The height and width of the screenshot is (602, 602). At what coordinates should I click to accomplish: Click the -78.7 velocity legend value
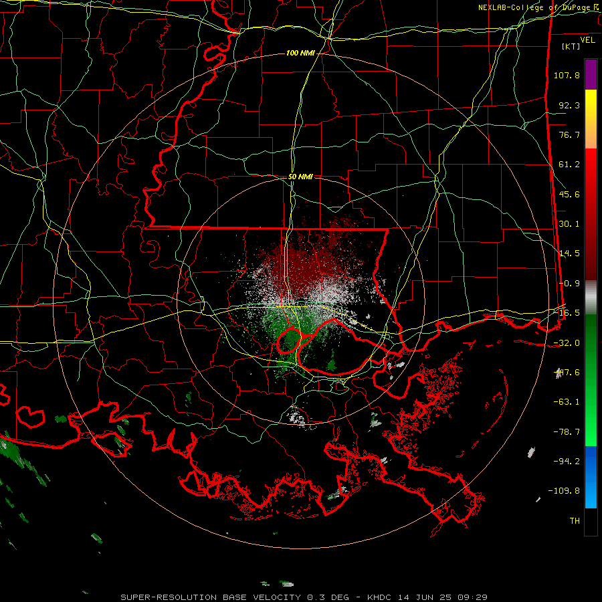pyautogui.click(x=567, y=432)
